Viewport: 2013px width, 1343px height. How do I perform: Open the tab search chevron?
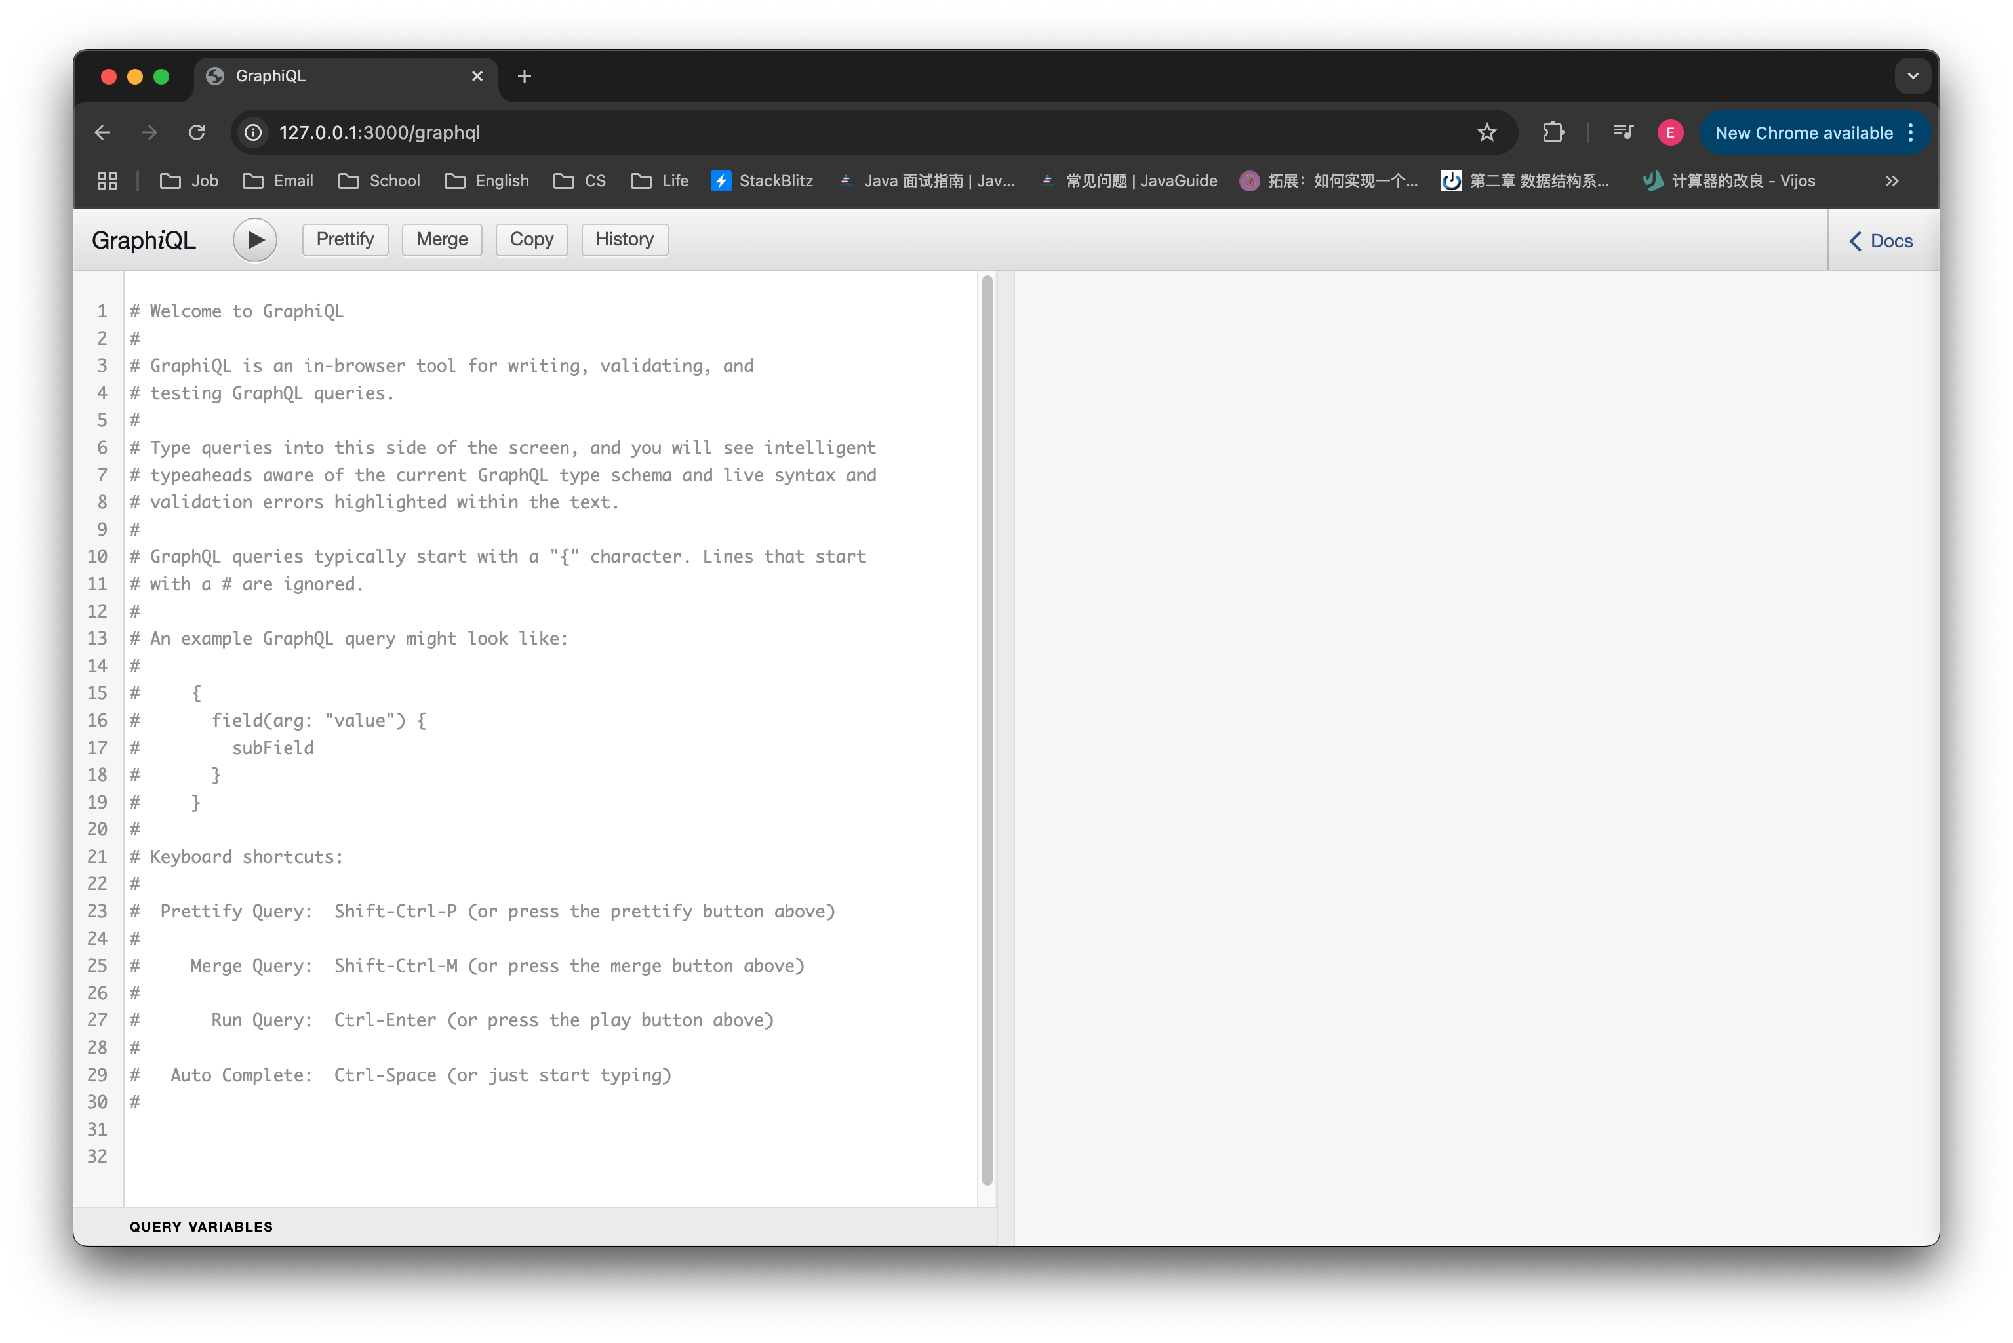click(1913, 75)
